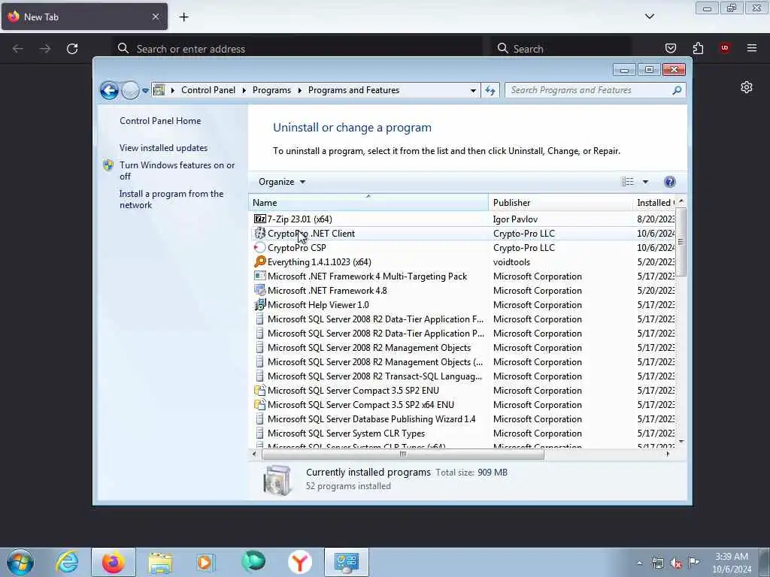This screenshot has width=770, height=577.
Task: Refresh the Programs and Features address bar
Action: (x=490, y=90)
